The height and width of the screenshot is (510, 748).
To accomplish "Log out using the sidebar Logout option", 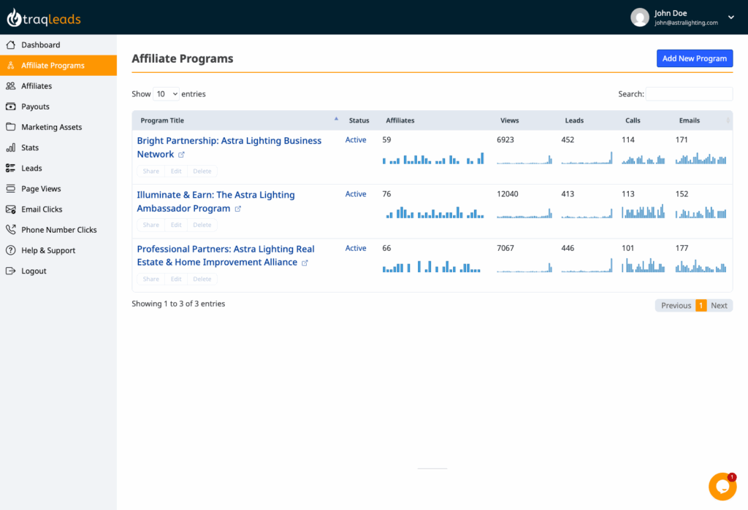I will [x=31, y=271].
